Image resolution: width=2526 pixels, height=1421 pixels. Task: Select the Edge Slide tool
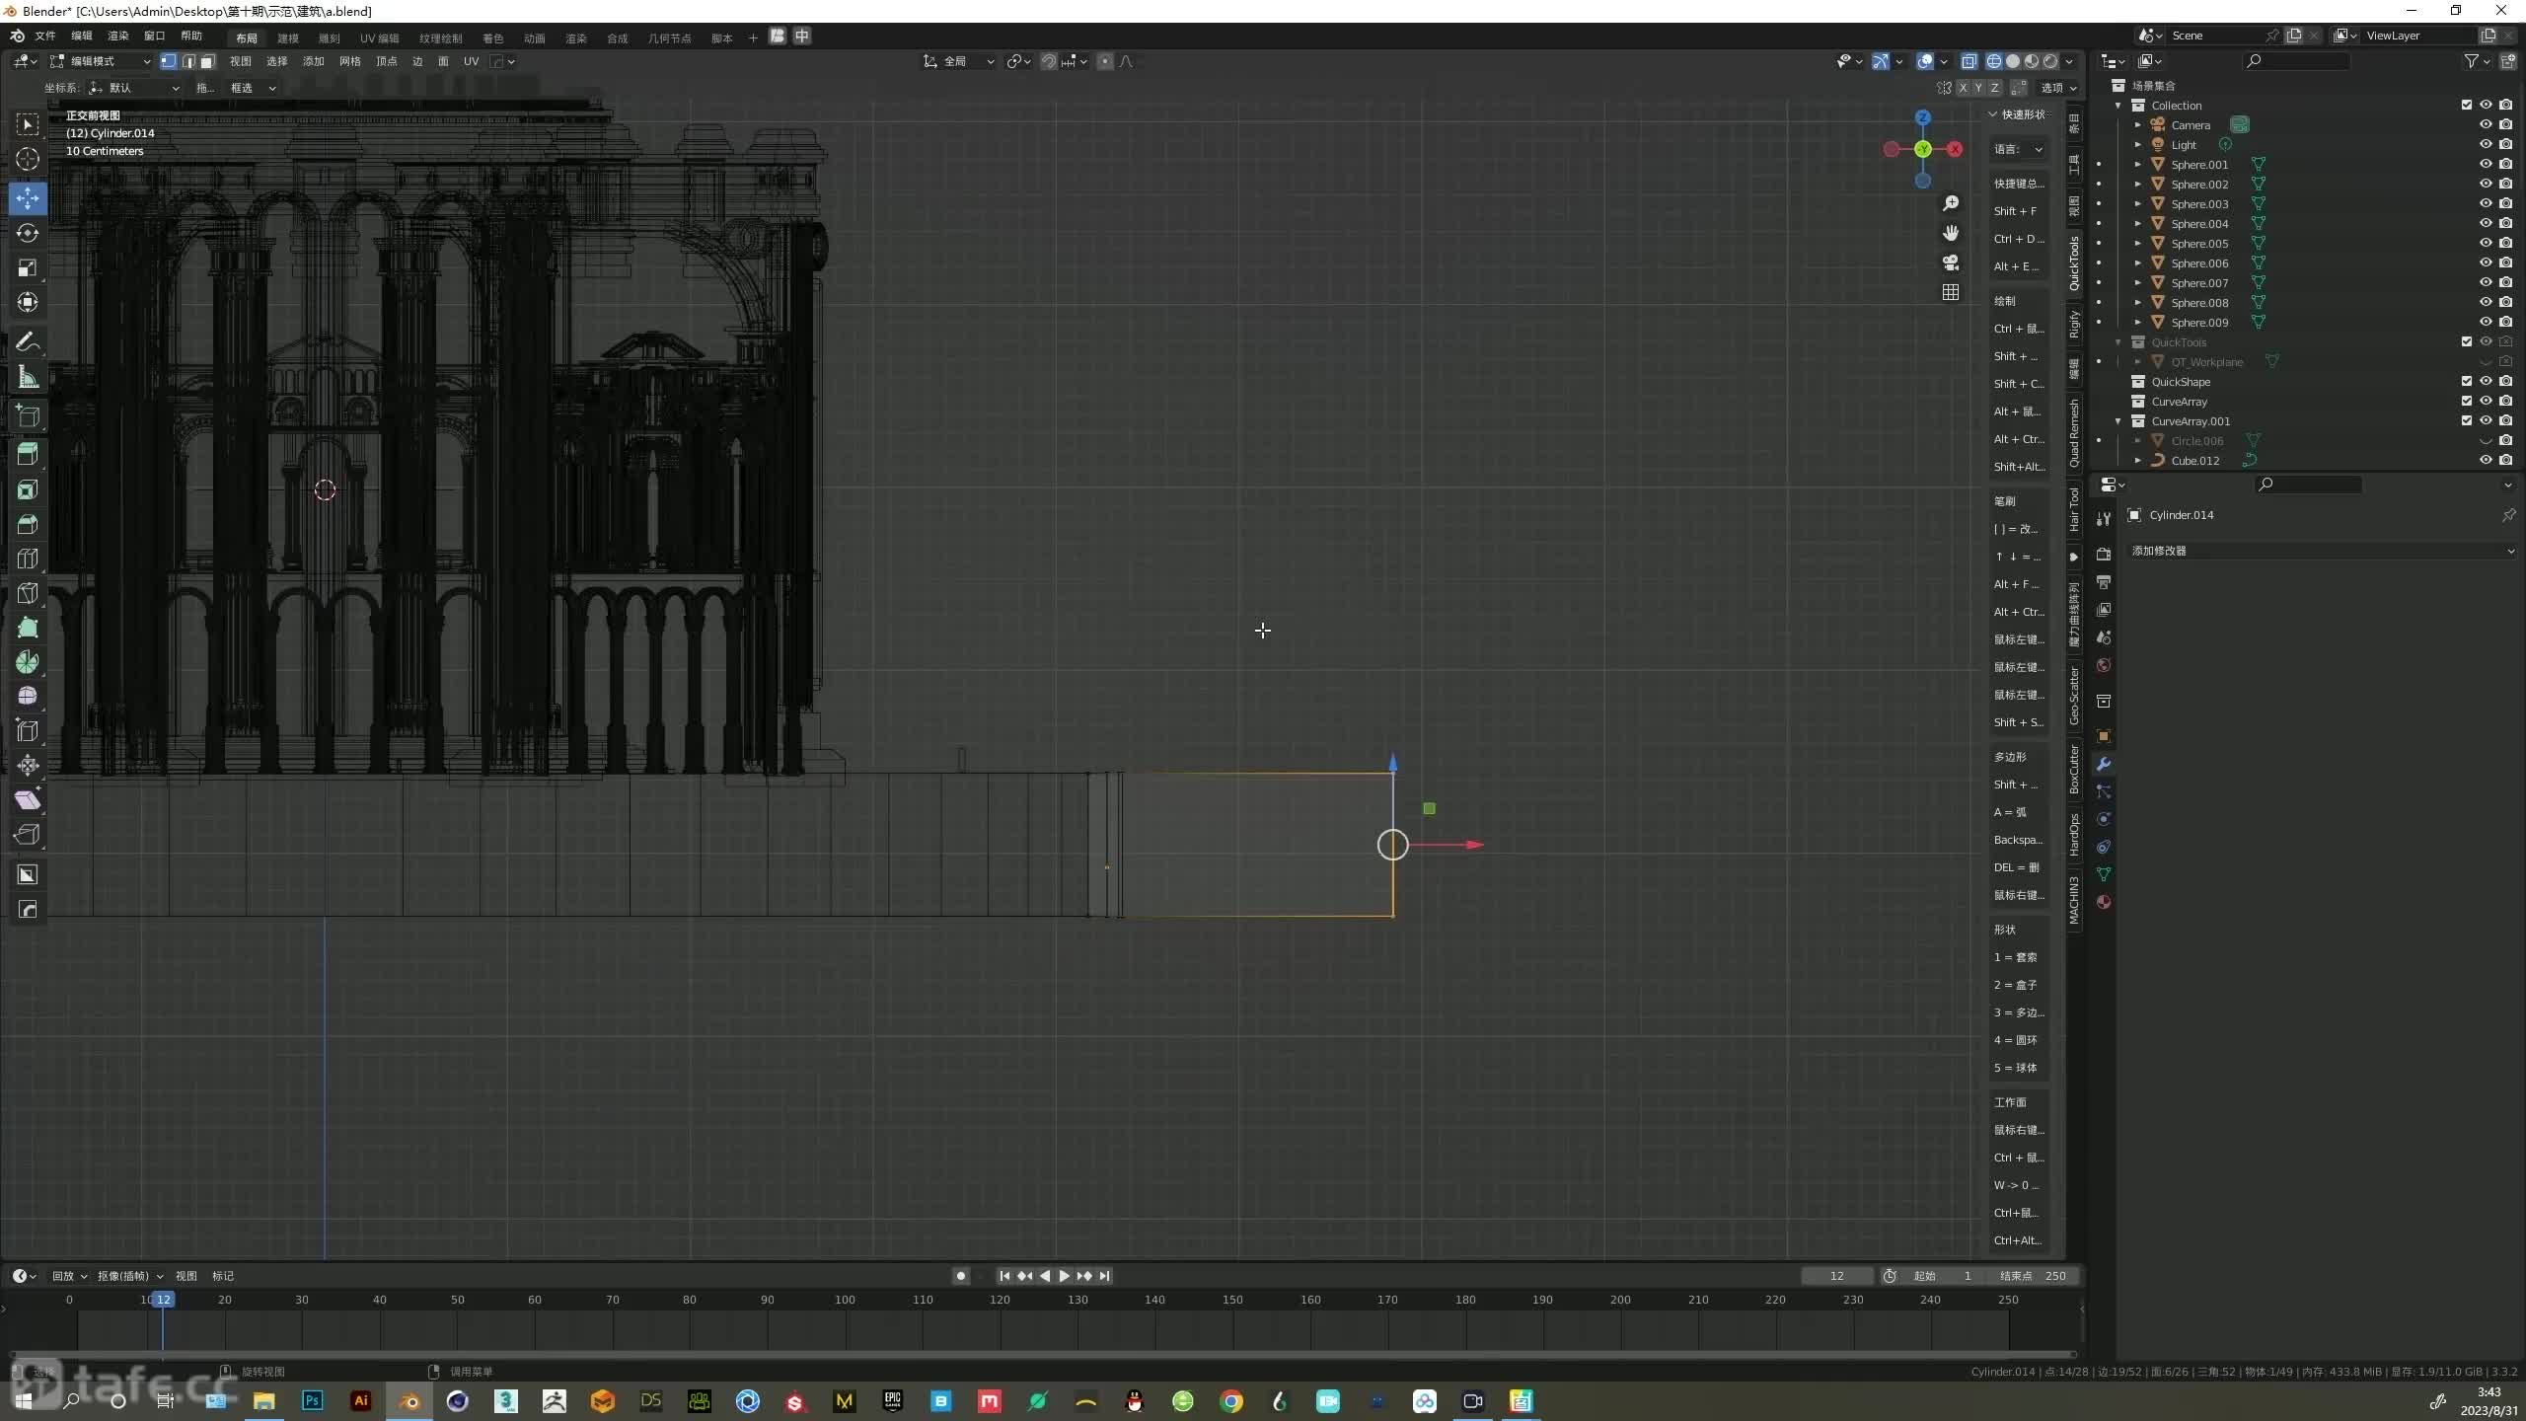click(x=28, y=731)
